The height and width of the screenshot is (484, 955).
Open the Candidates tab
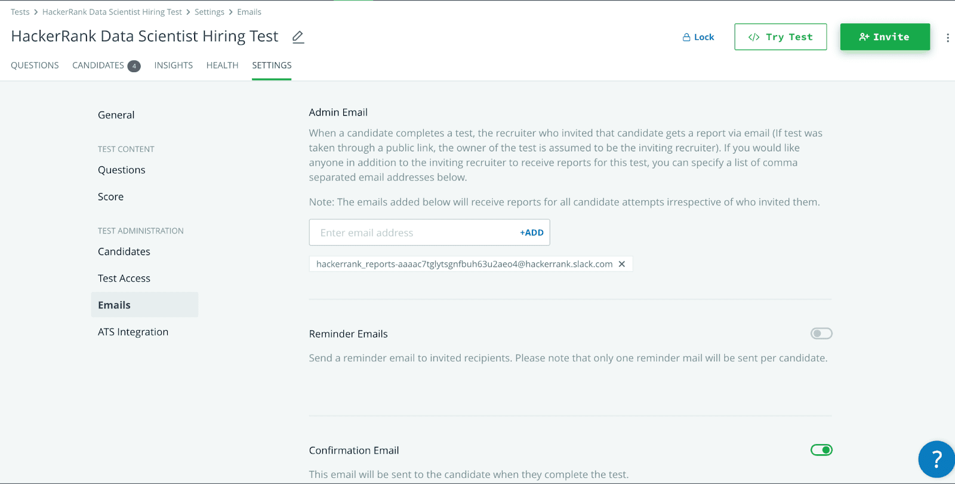pyautogui.click(x=98, y=66)
